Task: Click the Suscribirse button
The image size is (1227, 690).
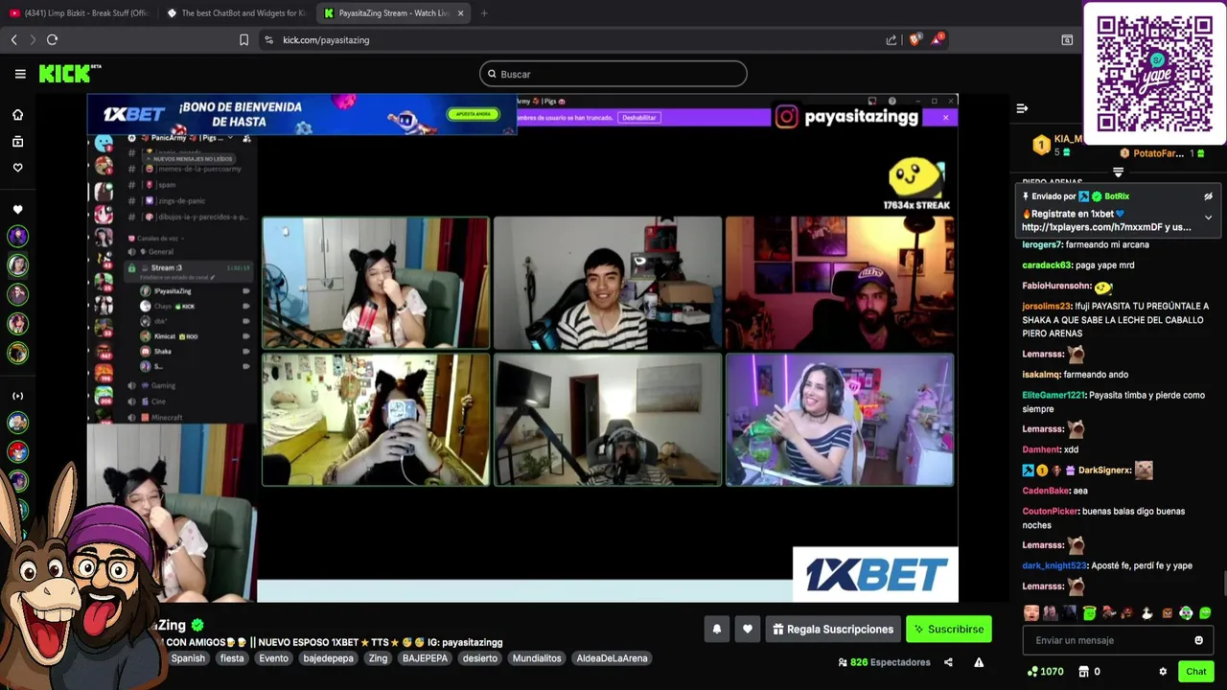Action: pos(949,629)
